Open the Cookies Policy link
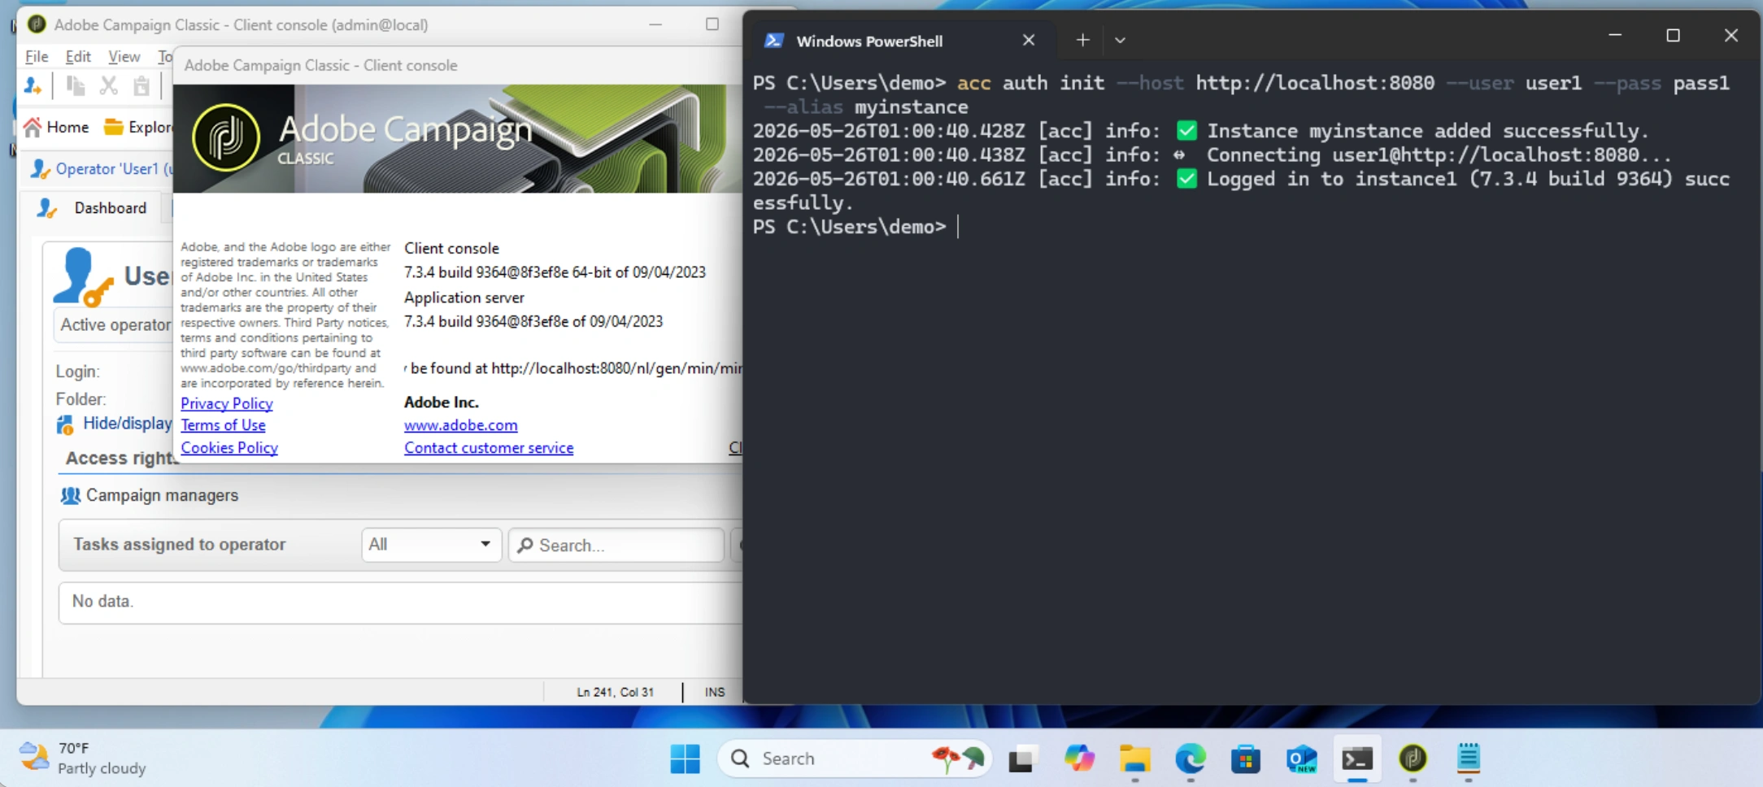 pos(229,448)
